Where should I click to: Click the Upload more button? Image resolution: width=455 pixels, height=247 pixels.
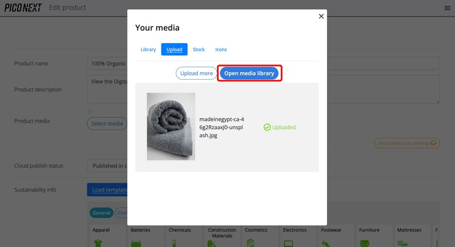pos(196,73)
